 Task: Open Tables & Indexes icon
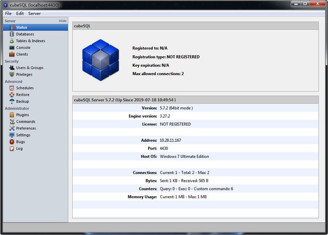(x=11, y=41)
